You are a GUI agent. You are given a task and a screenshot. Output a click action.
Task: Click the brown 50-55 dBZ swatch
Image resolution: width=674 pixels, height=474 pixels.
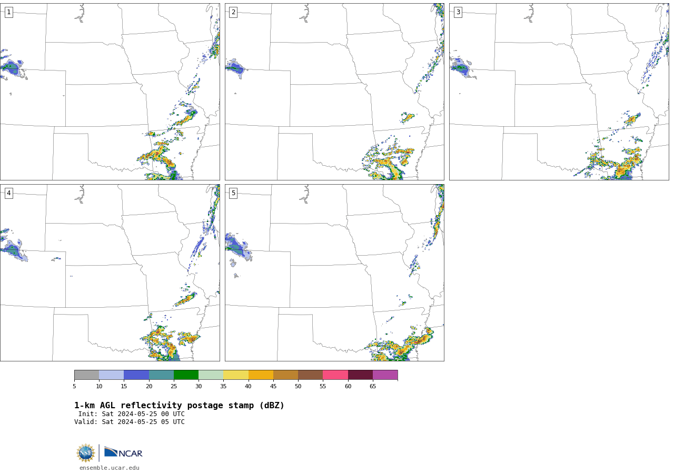311,375
